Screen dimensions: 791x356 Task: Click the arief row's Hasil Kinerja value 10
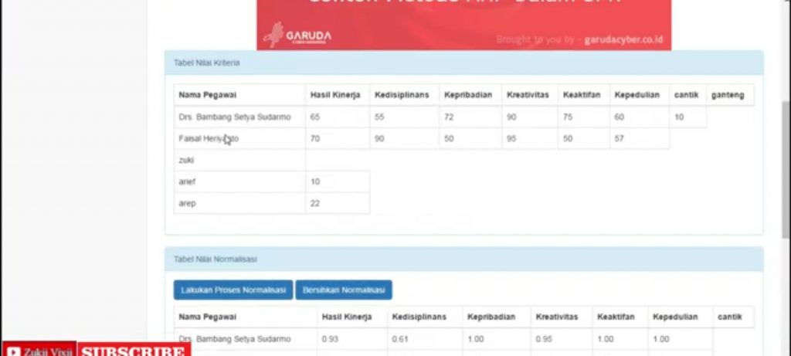pos(315,182)
